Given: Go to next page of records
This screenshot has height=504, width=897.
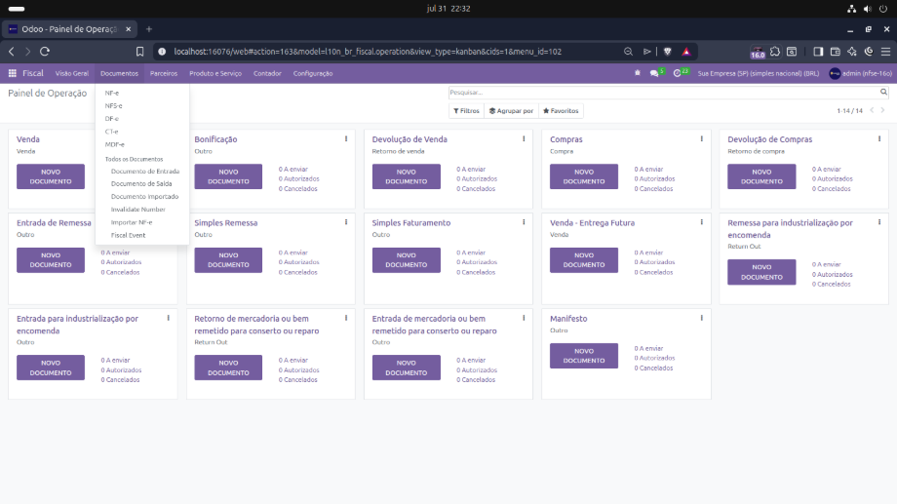Looking at the screenshot, I should (882, 110).
